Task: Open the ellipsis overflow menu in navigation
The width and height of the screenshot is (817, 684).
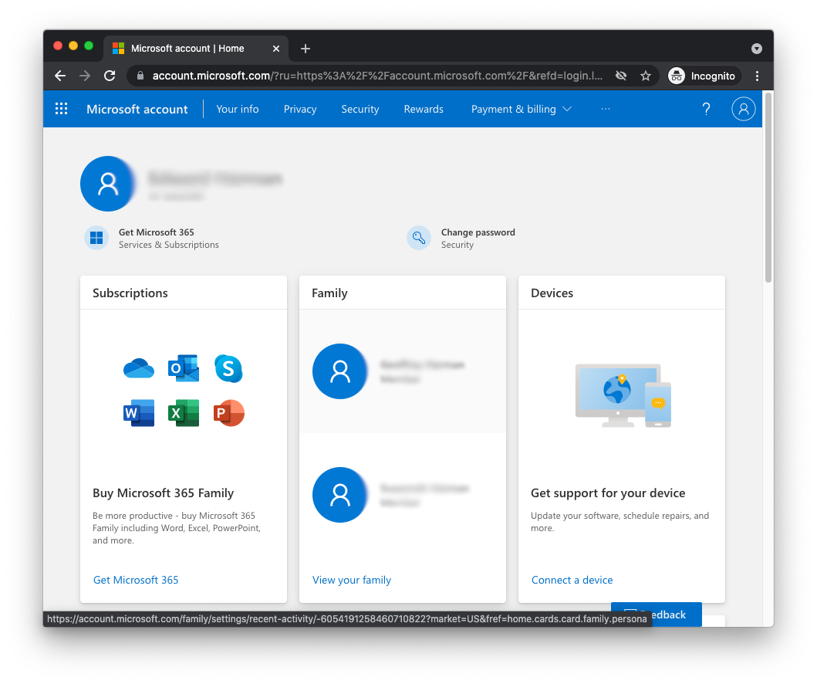Action: [606, 109]
